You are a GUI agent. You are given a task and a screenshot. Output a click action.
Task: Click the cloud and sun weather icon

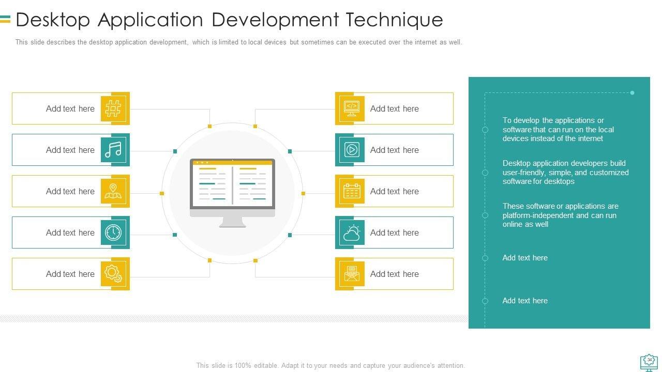[351, 233]
